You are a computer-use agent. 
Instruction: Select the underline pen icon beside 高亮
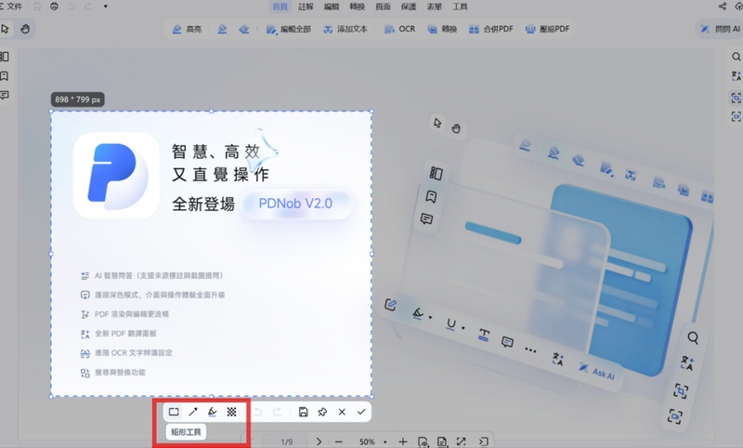point(222,29)
